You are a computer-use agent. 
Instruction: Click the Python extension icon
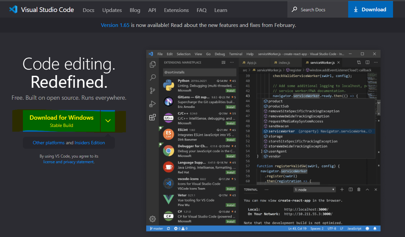pyautogui.click(x=168, y=85)
